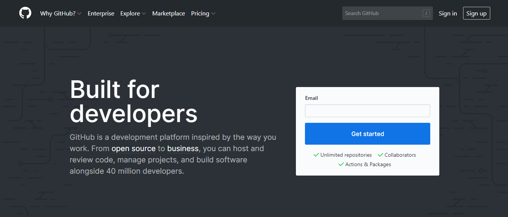508x217 pixels.
Task: Click the Collaborators text
Action: point(400,155)
